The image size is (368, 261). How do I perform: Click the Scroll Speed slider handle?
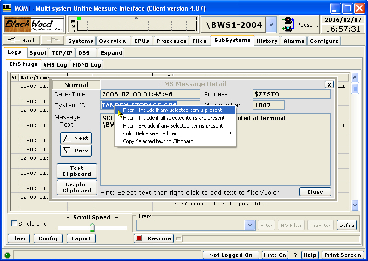[92, 227]
